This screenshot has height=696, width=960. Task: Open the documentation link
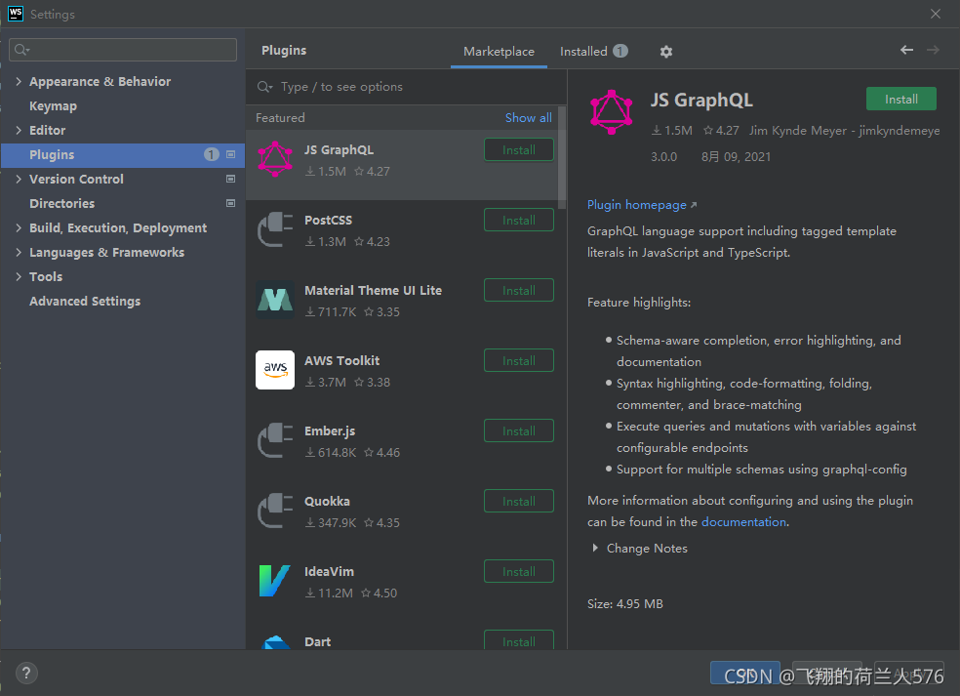click(x=743, y=522)
